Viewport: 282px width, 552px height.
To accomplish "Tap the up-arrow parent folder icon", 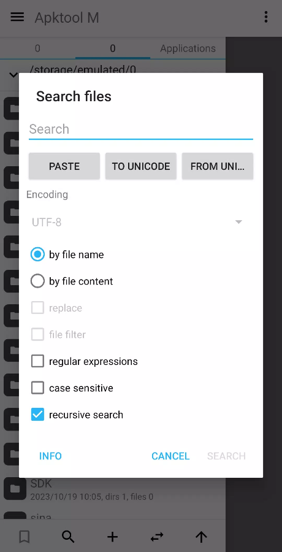I will point(201,537).
